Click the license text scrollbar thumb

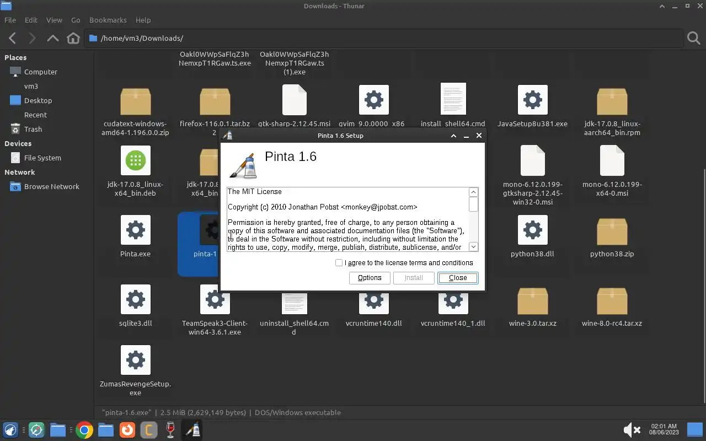coord(473,204)
